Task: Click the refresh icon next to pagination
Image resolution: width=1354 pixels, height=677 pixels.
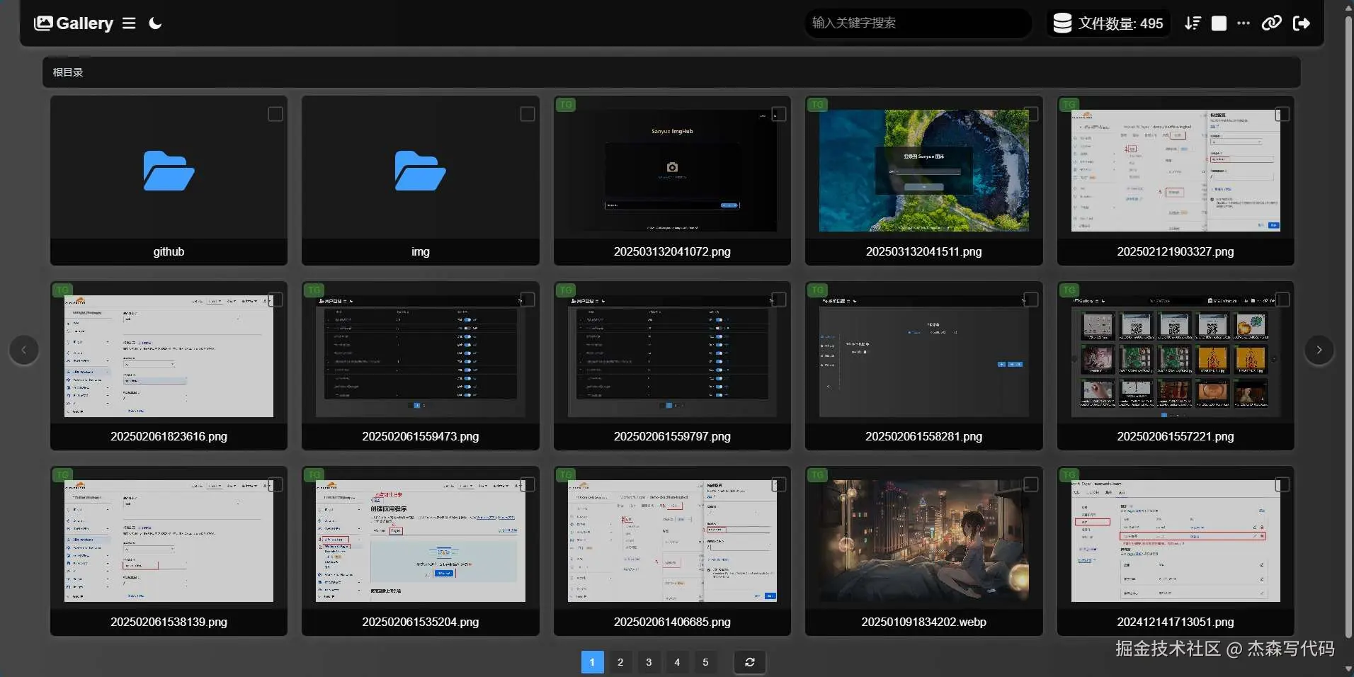Action: click(749, 662)
